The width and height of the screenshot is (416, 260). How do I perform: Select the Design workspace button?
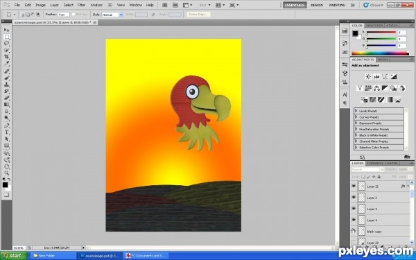tap(317, 5)
